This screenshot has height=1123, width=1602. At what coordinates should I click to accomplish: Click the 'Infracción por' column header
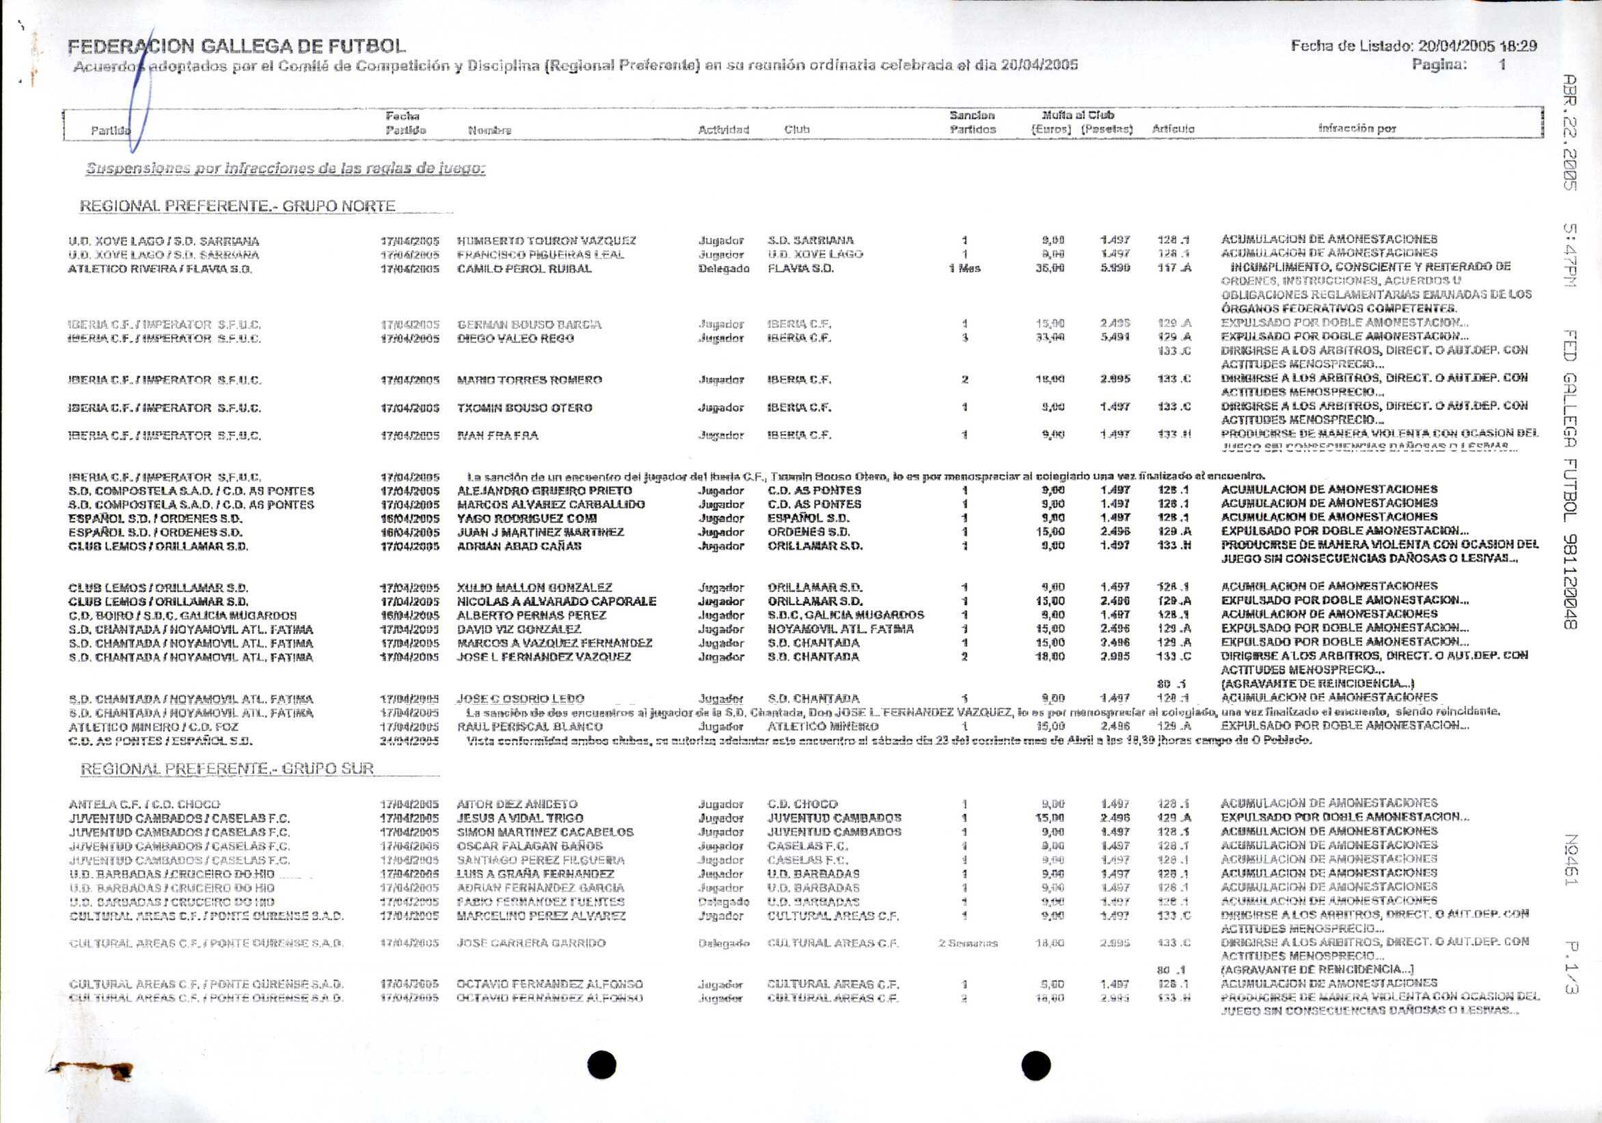(1357, 128)
